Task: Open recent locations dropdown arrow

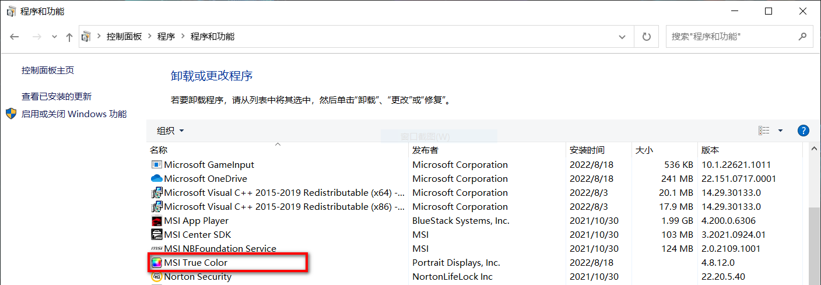Action: pyautogui.click(x=55, y=37)
